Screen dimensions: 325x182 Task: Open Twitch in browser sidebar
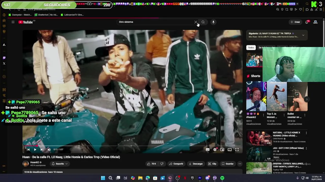[4, 58]
